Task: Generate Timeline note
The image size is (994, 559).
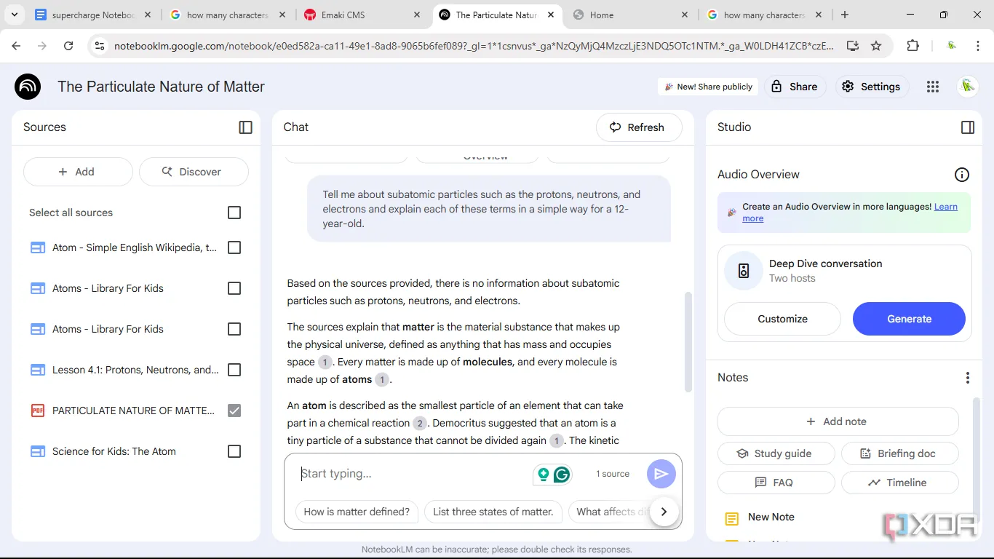Action: pos(899,483)
